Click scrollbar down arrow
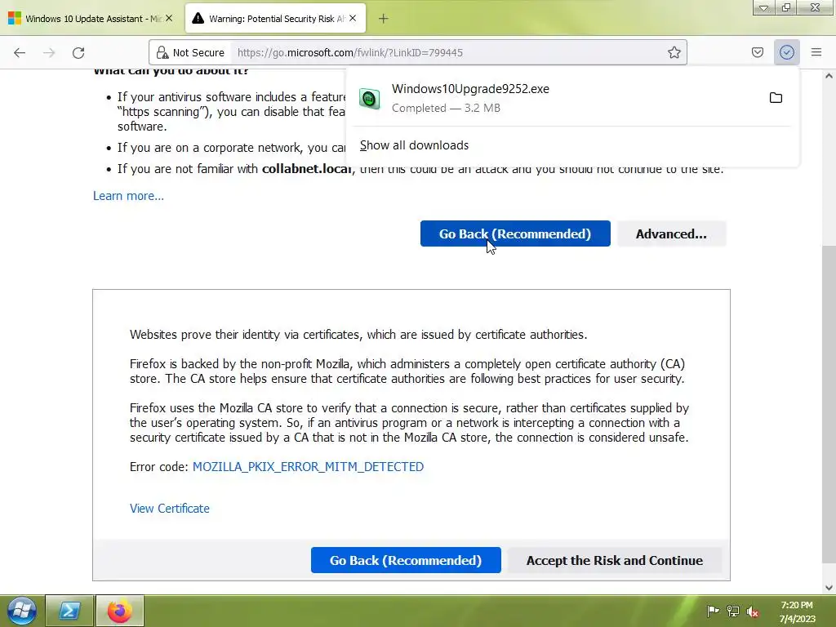 [829, 588]
